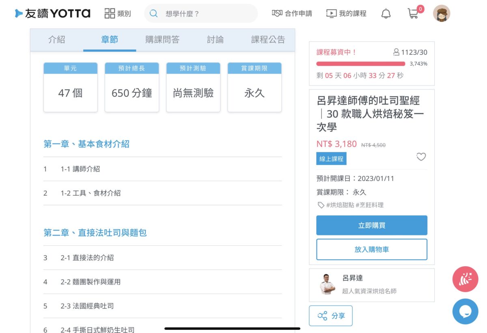Click the fundraising progress bar
The height and width of the screenshot is (333, 487).
tap(361, 64)
